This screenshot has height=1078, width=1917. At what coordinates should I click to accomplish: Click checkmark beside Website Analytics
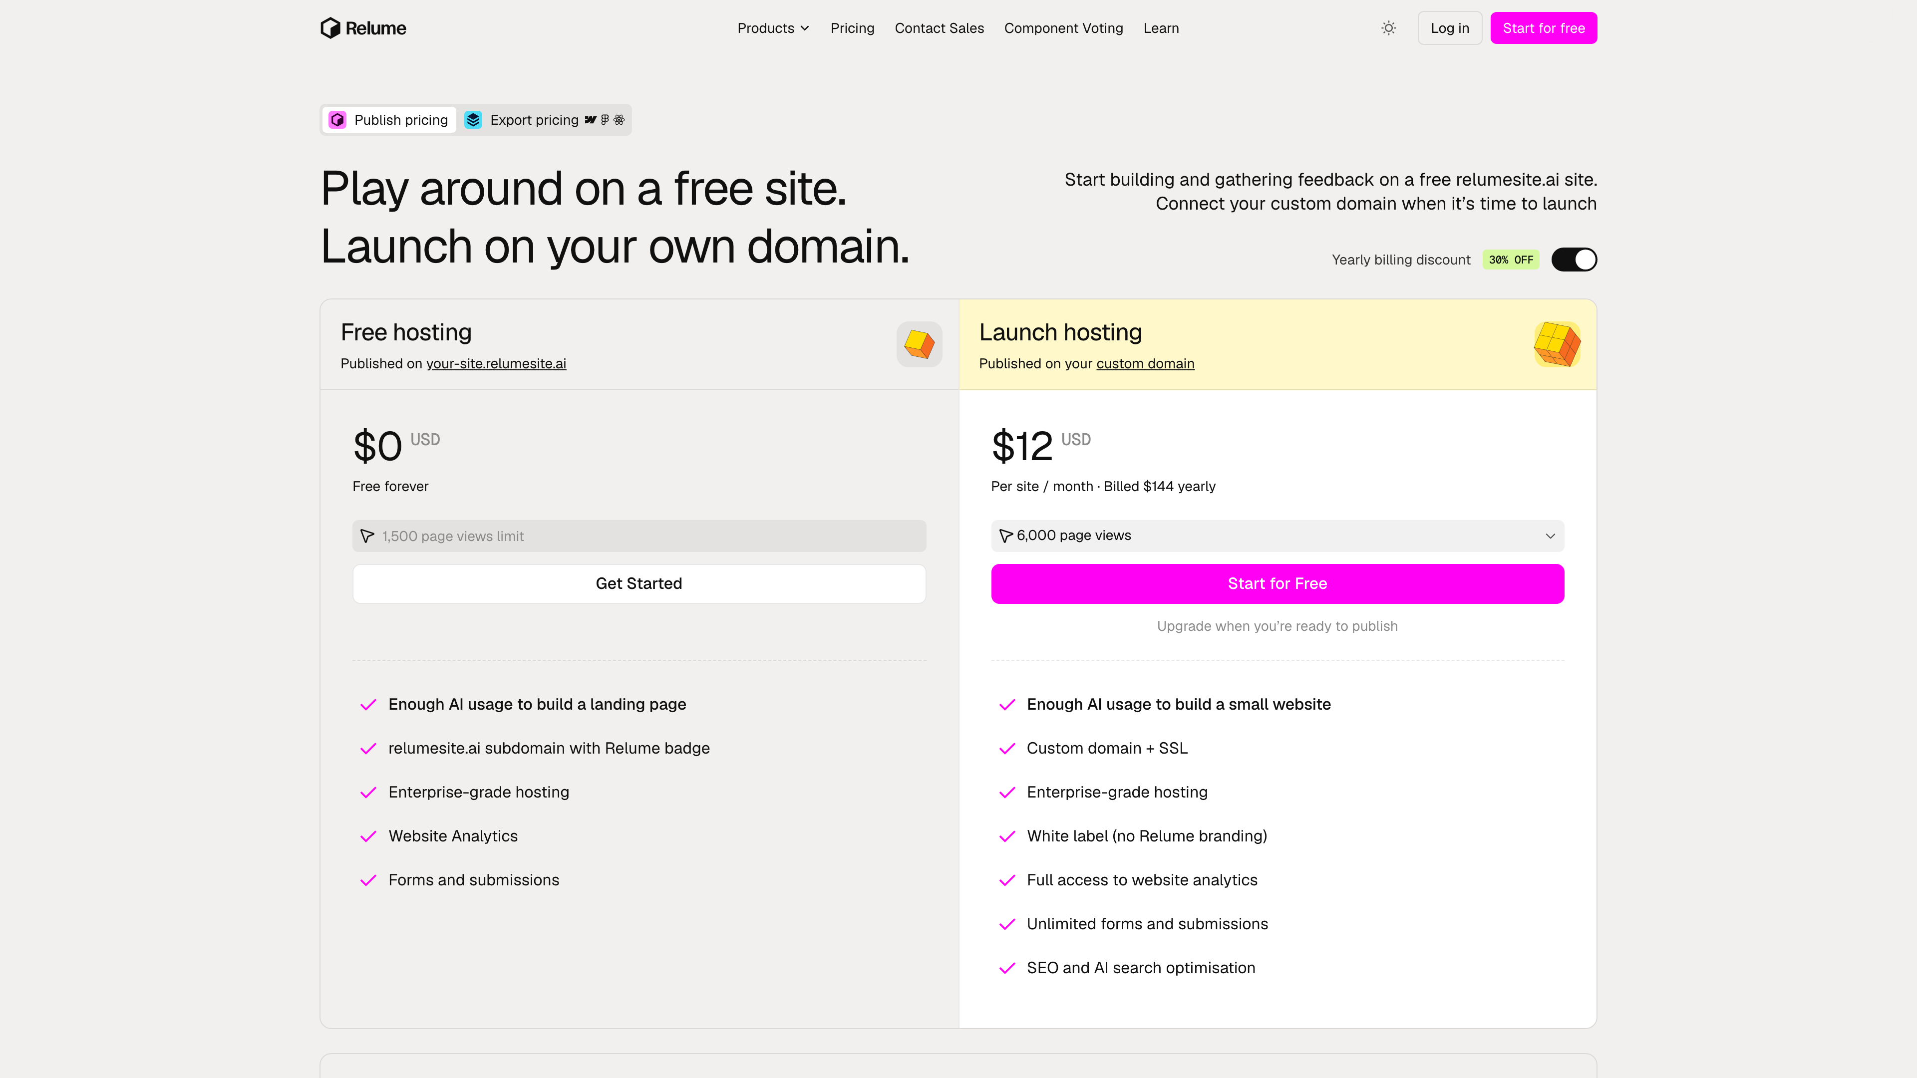pos(368,836)
